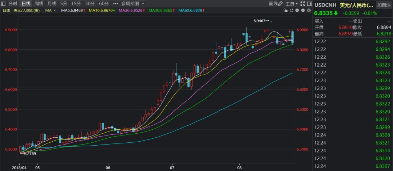Switch to 月线 monthly chart

(52, 4)
